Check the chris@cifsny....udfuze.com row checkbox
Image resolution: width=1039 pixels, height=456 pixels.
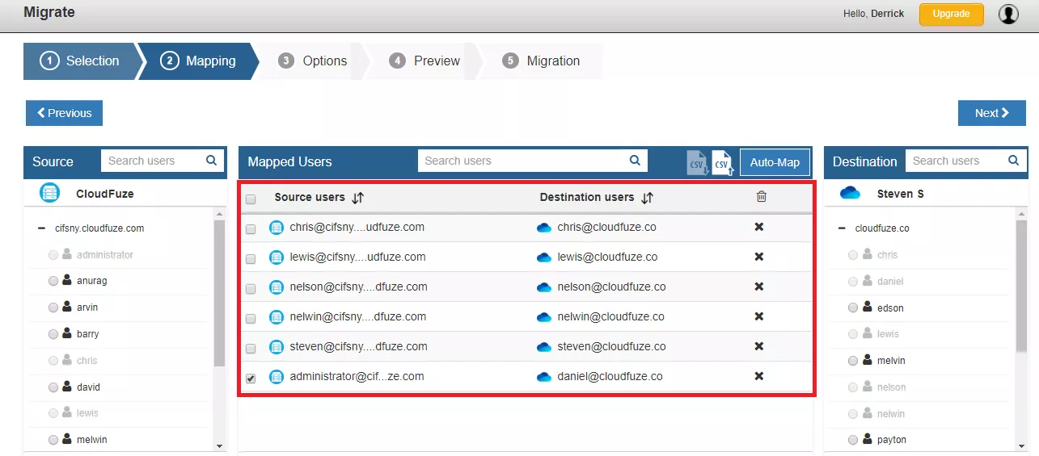click(x=251, y=229)
